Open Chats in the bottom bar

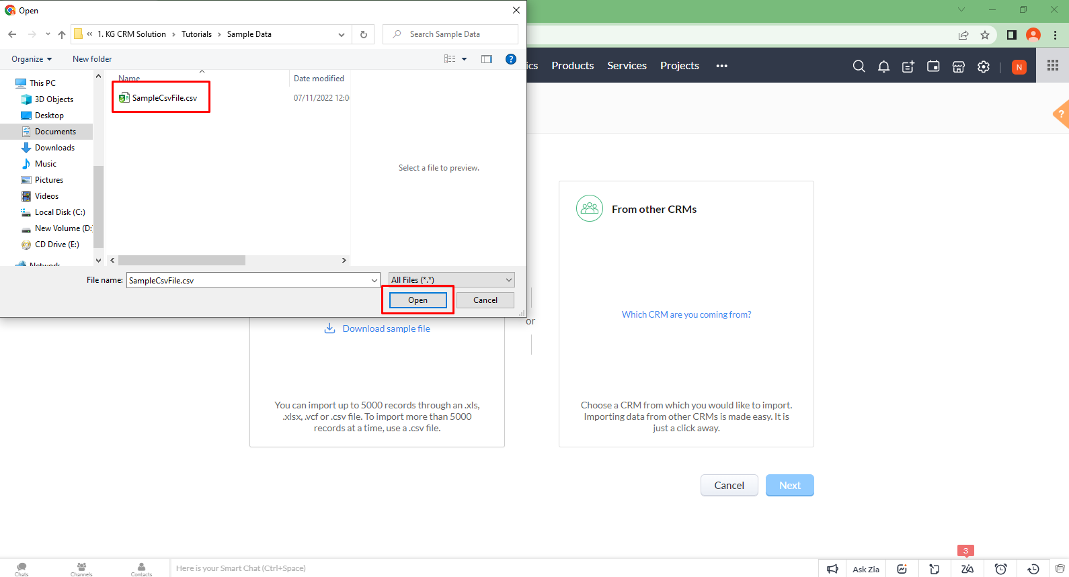coord(22,569)
